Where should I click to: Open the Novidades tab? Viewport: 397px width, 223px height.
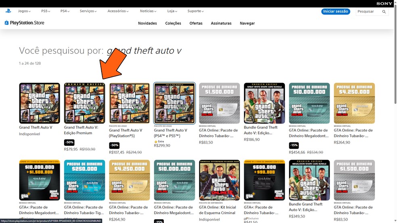(147, 23)
